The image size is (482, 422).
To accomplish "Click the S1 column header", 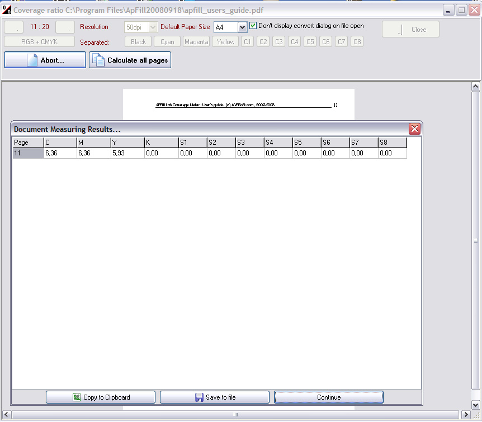I will 193,143.
